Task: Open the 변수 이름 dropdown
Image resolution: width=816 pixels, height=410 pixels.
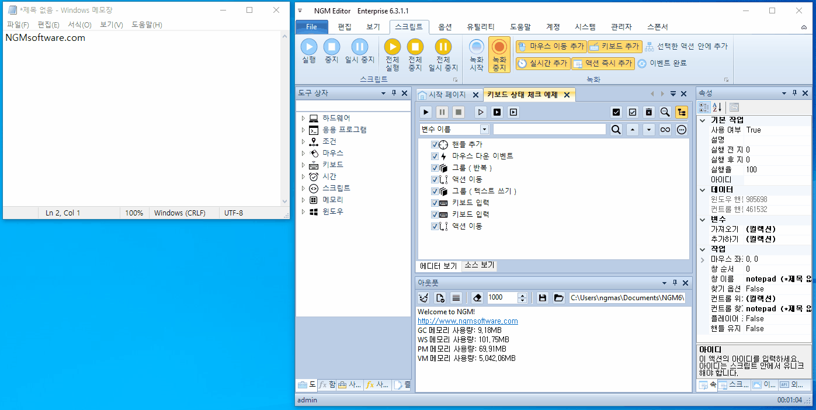Action: (484, 130)
